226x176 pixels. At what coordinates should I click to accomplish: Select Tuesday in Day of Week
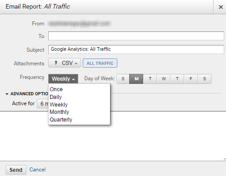click(150, 79)
